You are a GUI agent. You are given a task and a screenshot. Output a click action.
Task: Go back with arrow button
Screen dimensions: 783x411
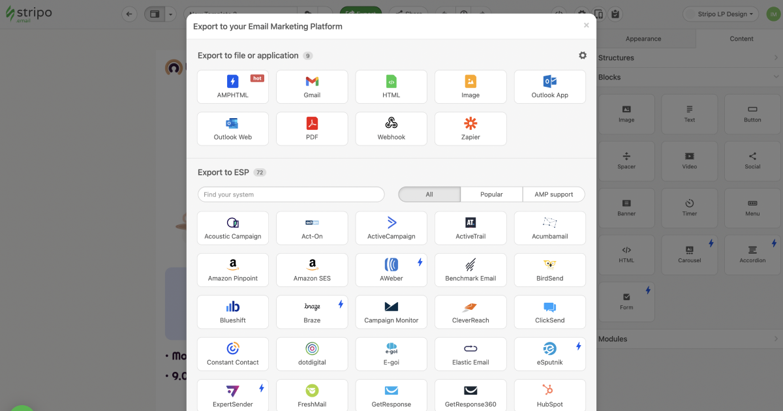coord(130,14)
